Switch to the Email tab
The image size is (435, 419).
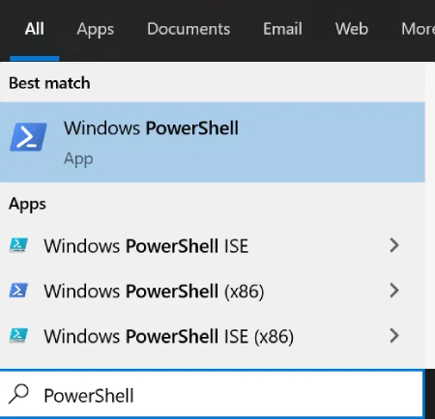coord(282,29)
